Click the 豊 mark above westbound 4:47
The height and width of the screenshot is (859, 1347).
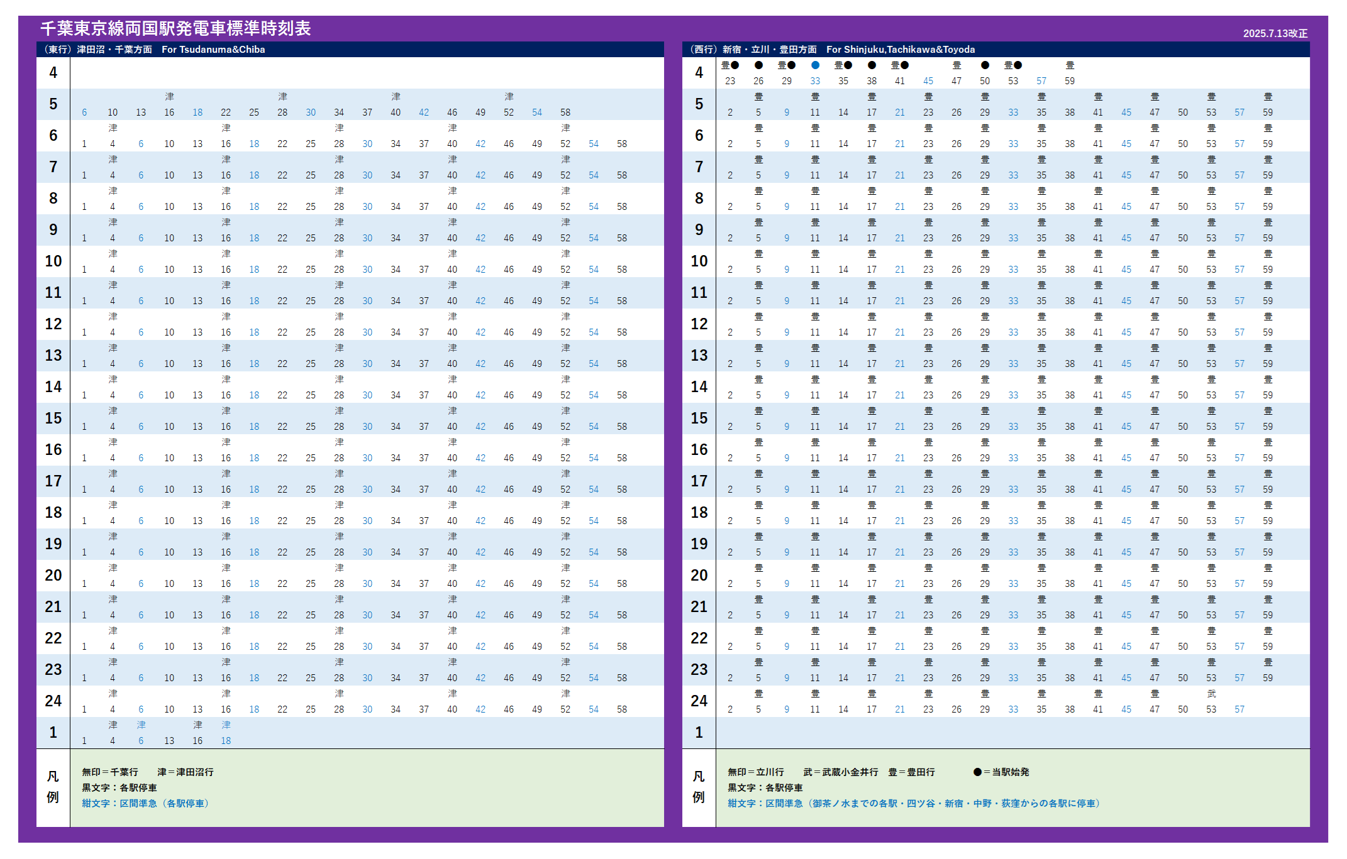coord(956,65)
